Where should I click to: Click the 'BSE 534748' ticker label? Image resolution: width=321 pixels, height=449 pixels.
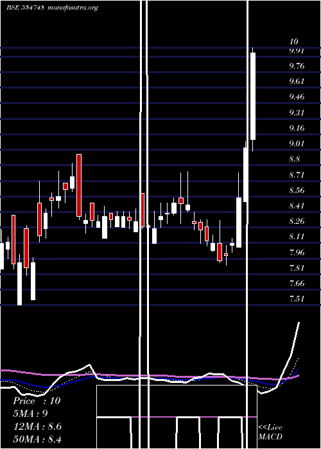pyautogui.click(x=25, y=8)
